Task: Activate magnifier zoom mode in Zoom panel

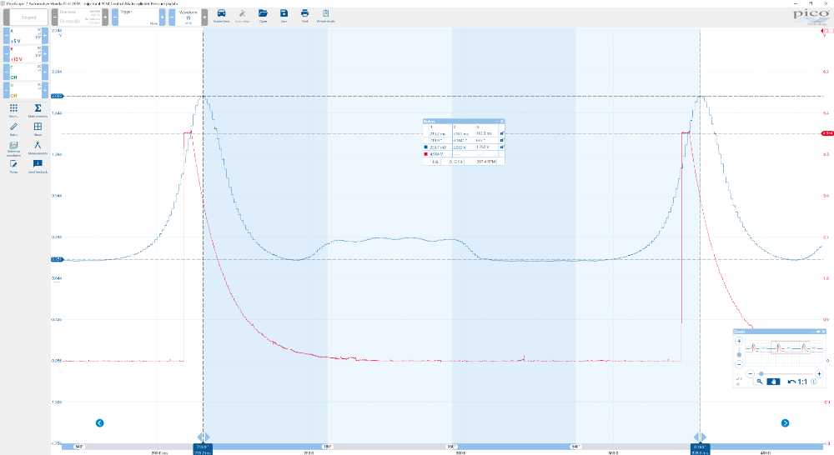Action: [x=759, y=381]
